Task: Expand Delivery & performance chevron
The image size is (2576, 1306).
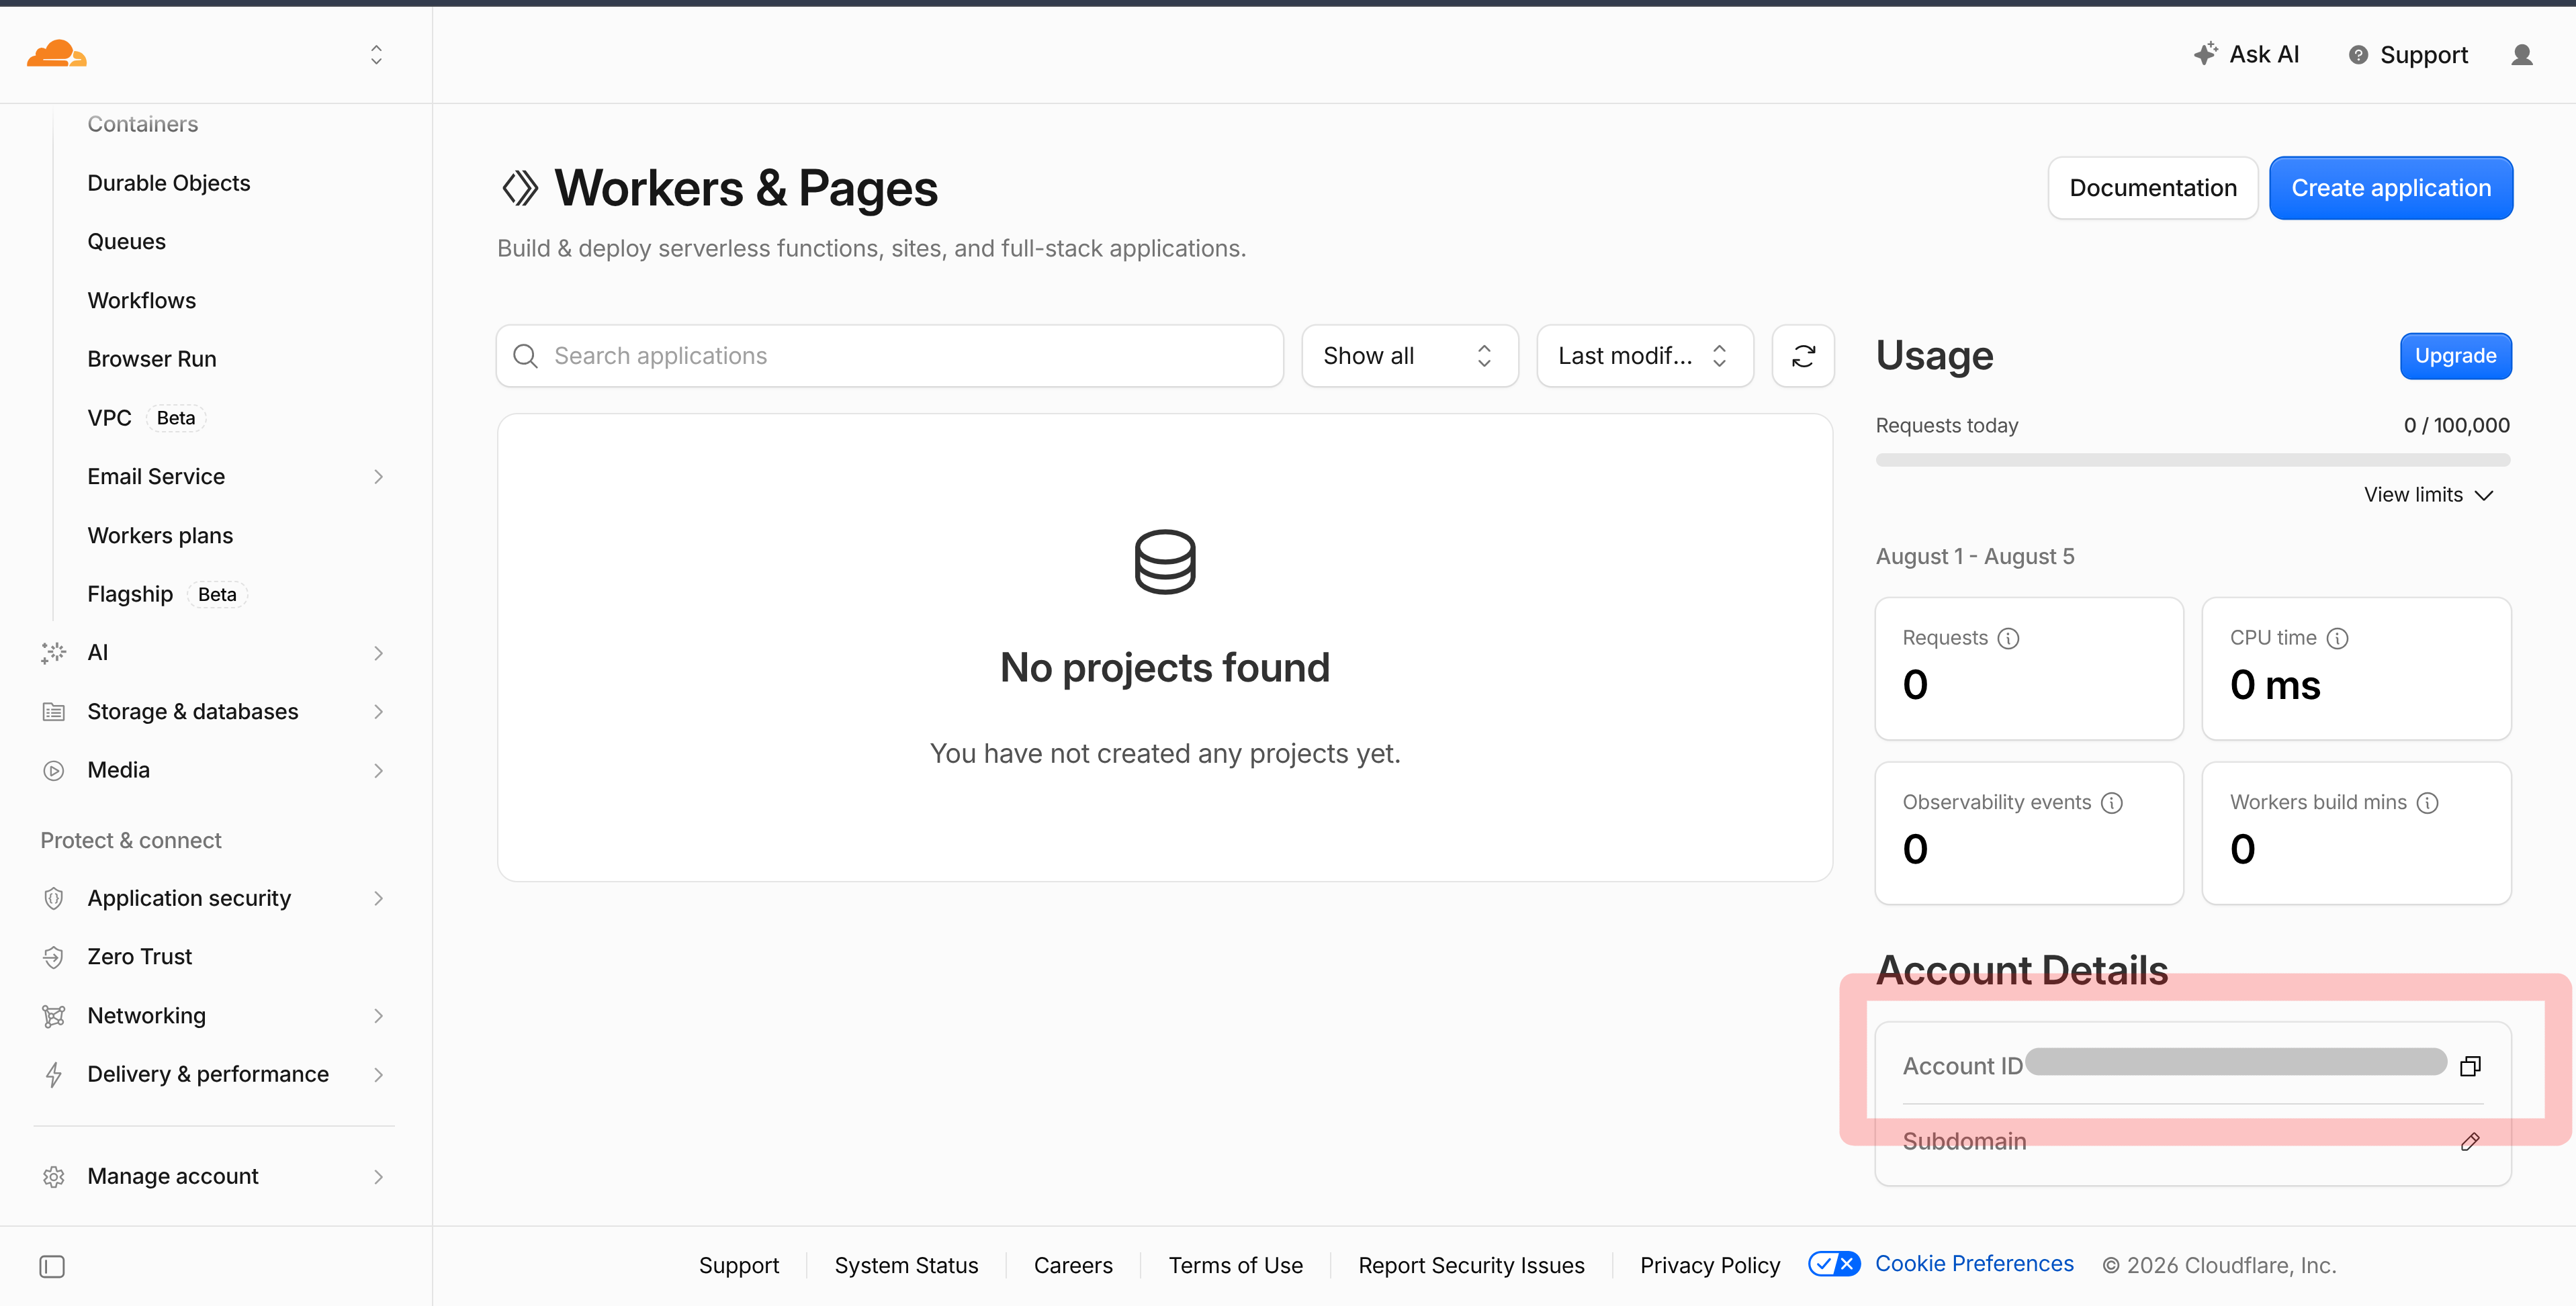Action: 378,1075
